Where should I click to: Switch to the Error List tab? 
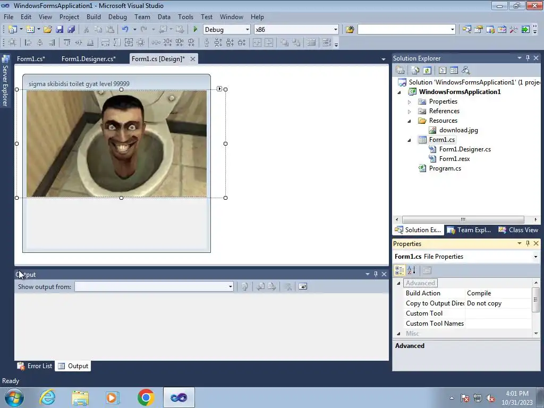click(x=35, y=366)
